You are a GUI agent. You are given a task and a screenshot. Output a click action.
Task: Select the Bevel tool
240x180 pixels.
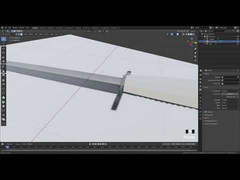click(x=3, y=84)
